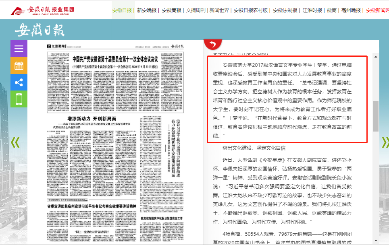Select the 安徽日报 tab
389x245 pixels.
point(122,10)
